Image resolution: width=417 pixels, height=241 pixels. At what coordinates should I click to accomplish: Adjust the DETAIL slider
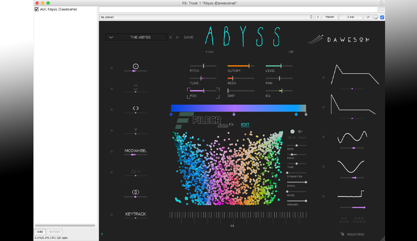[296, 182]
